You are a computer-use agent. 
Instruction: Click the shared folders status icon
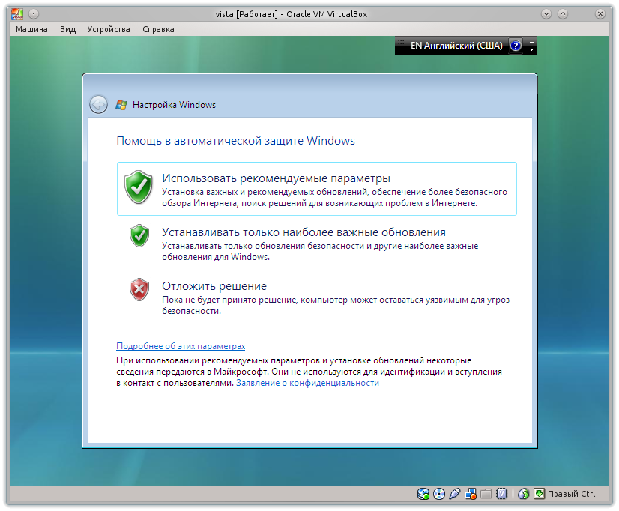tap(486, 493)
